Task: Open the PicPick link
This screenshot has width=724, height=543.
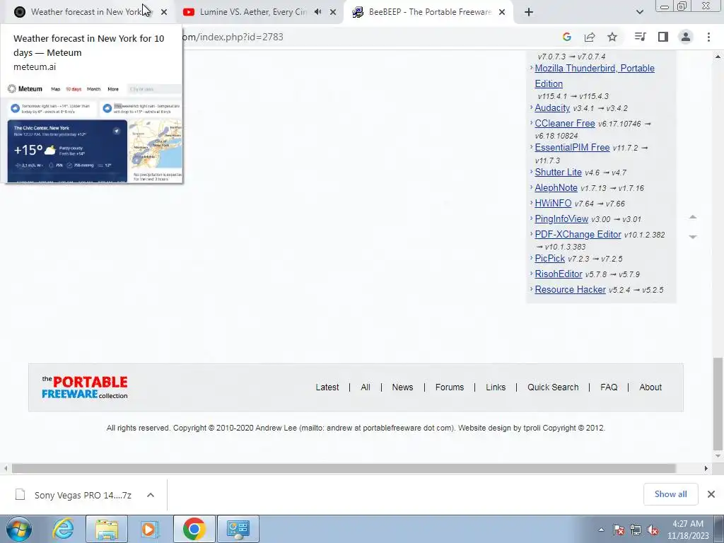Action: pos(549,258)
